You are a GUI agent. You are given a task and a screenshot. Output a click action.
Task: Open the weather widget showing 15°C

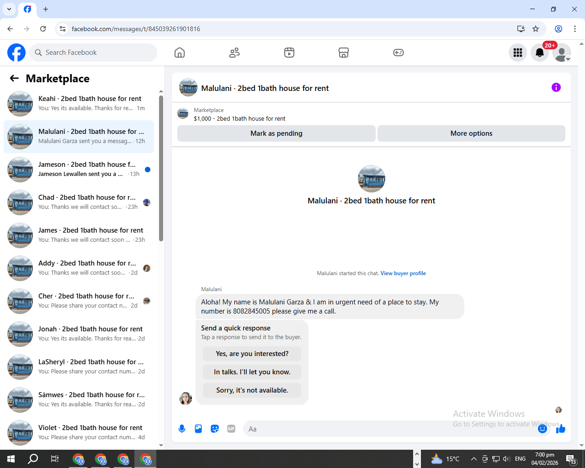coord(446,459)
